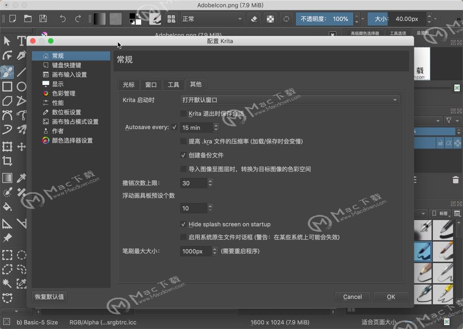Viewport: 463px width, 329px height.
Task: Redo the last undone action
Action: pyautogui.click(x=78, y=19)
